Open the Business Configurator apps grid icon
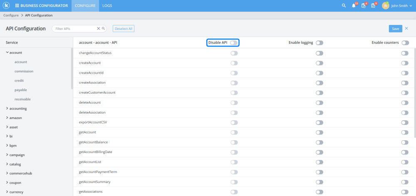Screen dimensions: 416x196 click(17, 5)
